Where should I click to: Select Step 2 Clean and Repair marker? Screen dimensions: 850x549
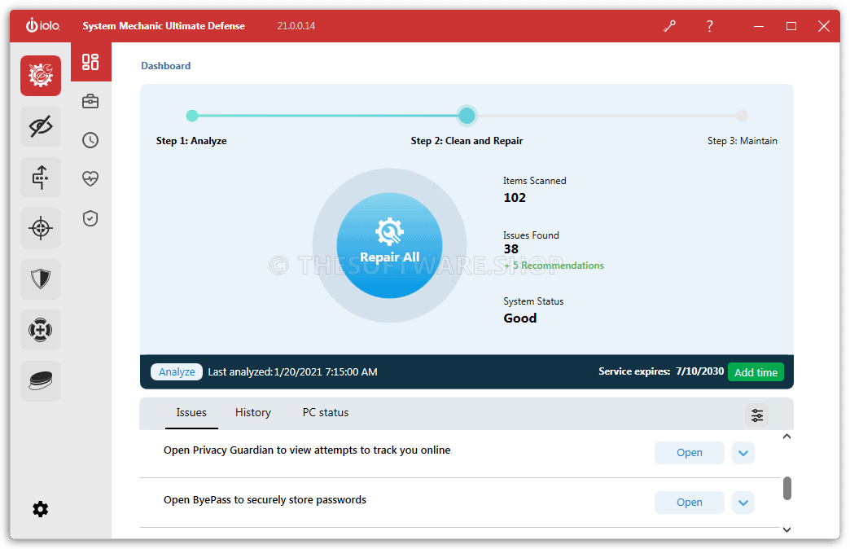click(467, 116)
